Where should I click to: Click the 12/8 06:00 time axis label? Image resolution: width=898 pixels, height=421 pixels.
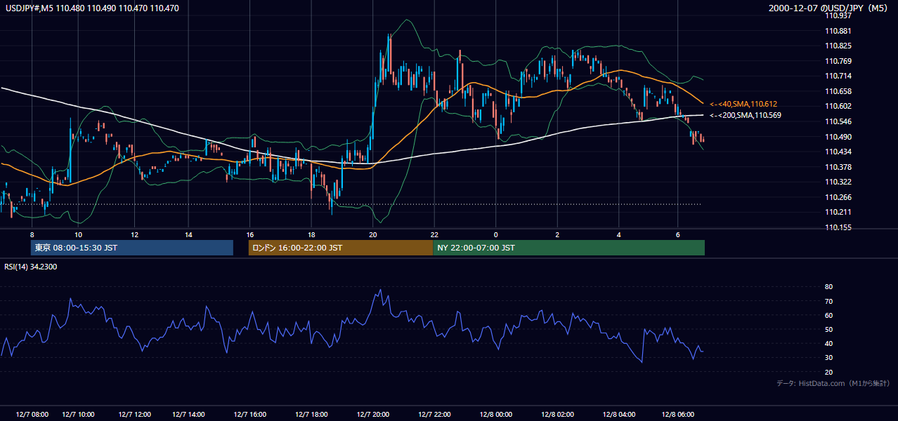[x=679, y=415]
